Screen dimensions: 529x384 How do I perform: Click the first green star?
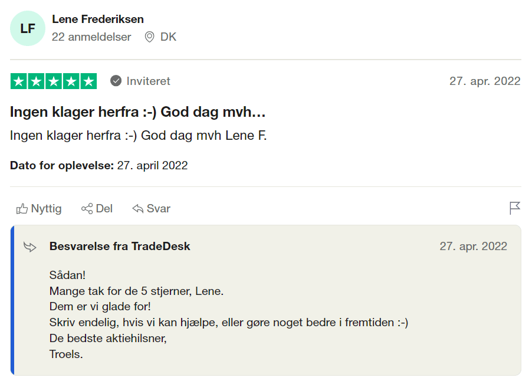[x=18, y=81]
